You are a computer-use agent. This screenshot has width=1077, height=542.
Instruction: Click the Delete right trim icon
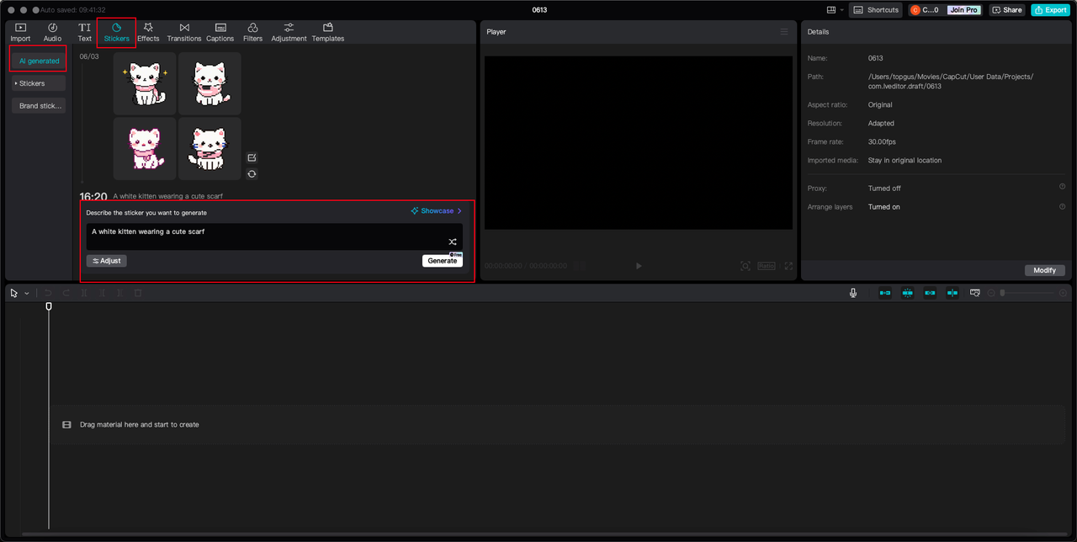(x=120, y=293)
